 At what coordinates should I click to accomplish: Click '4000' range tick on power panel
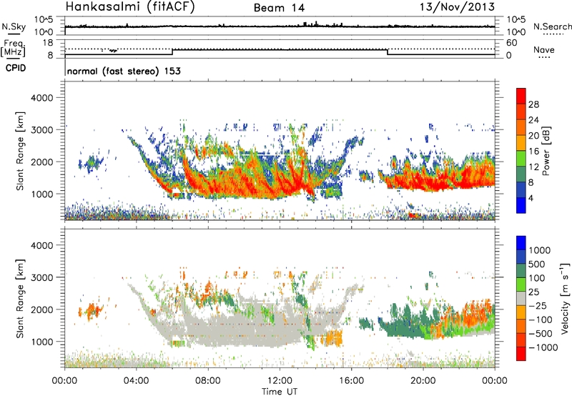41,98
